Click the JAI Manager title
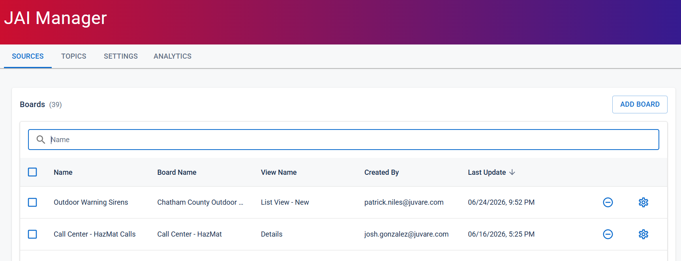Viewport: 681px width, 261px height. 55,18
